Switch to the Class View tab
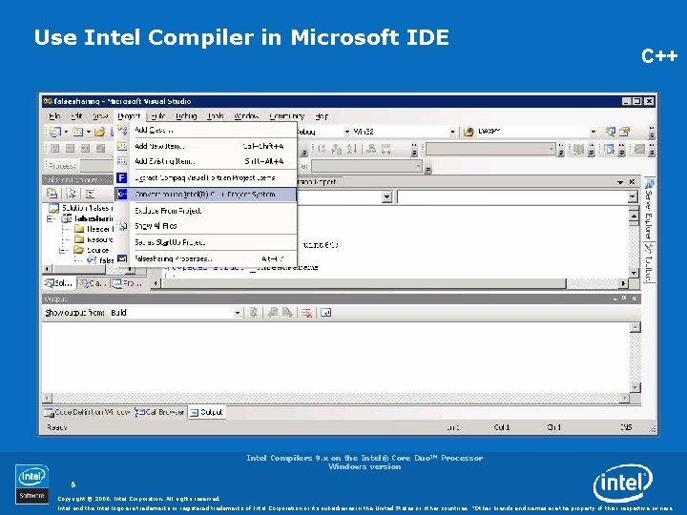Screen dimensions: 687x515 pos(93,283)
